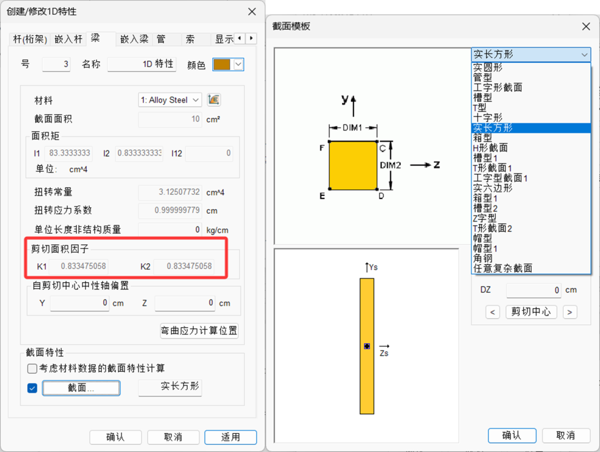
Task: Switch to the 杆(桁架) tab
Action: click(x=31, y=39)
